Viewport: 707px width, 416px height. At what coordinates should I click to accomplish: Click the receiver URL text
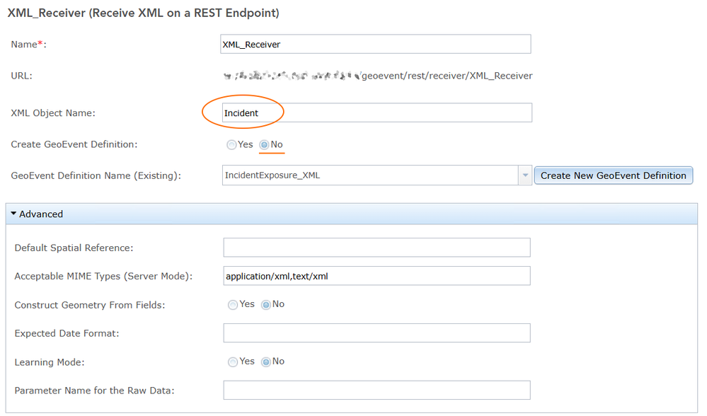pyautogui.click(x=447, y=76)
